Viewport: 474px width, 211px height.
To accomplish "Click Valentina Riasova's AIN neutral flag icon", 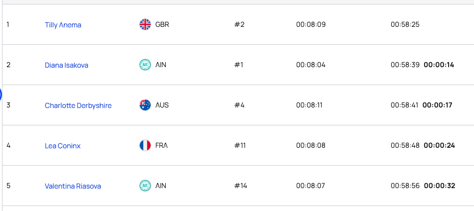I will 145,186.
